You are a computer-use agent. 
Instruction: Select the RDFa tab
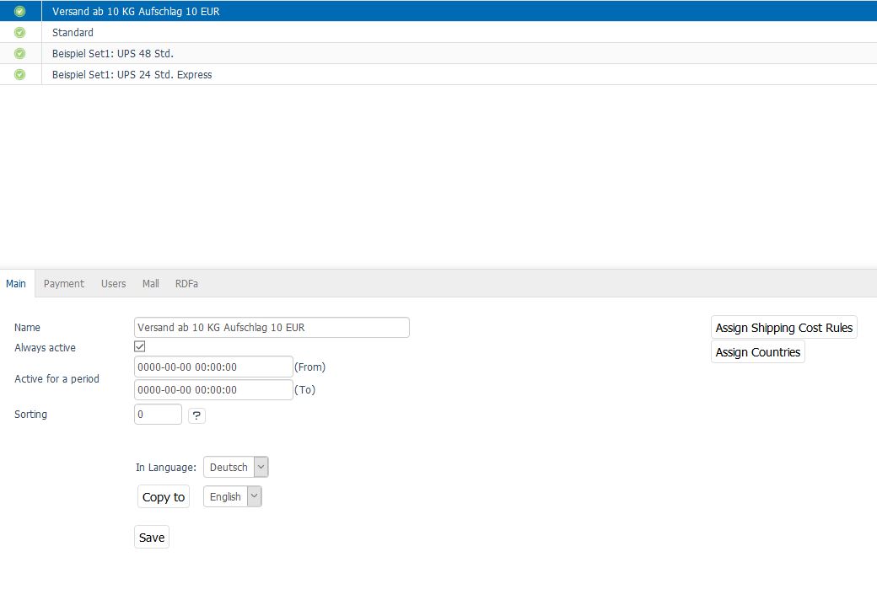pyautogui.click(x=186, y=284)
